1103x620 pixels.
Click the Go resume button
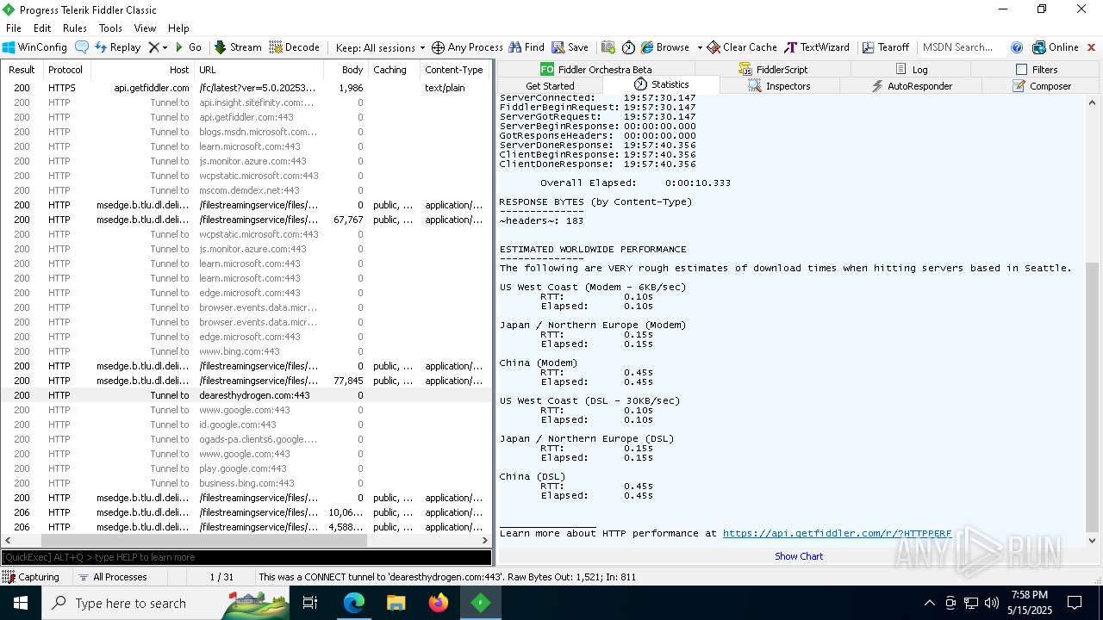coord(188,47)
